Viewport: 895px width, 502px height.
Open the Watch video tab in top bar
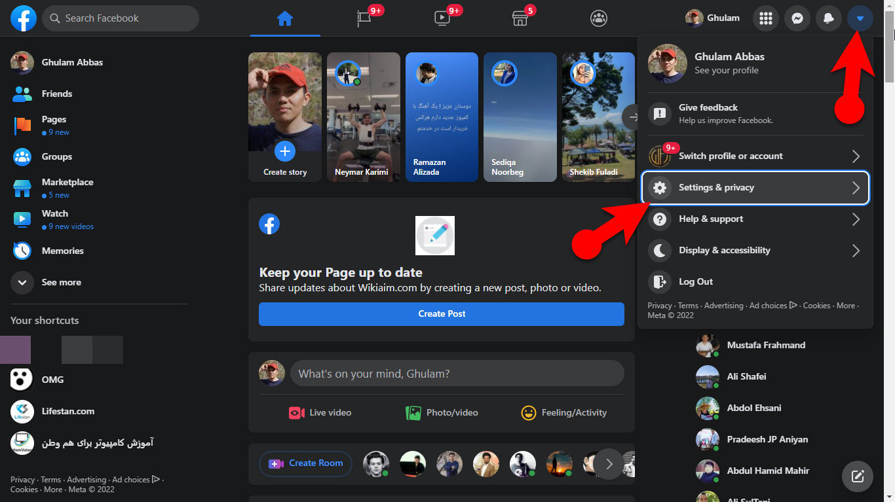(442, 18)
